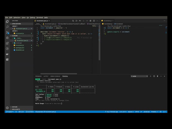172x129 pixels.
Task: Open the errors and warnings count in the status bar
Action: [21, 112]
